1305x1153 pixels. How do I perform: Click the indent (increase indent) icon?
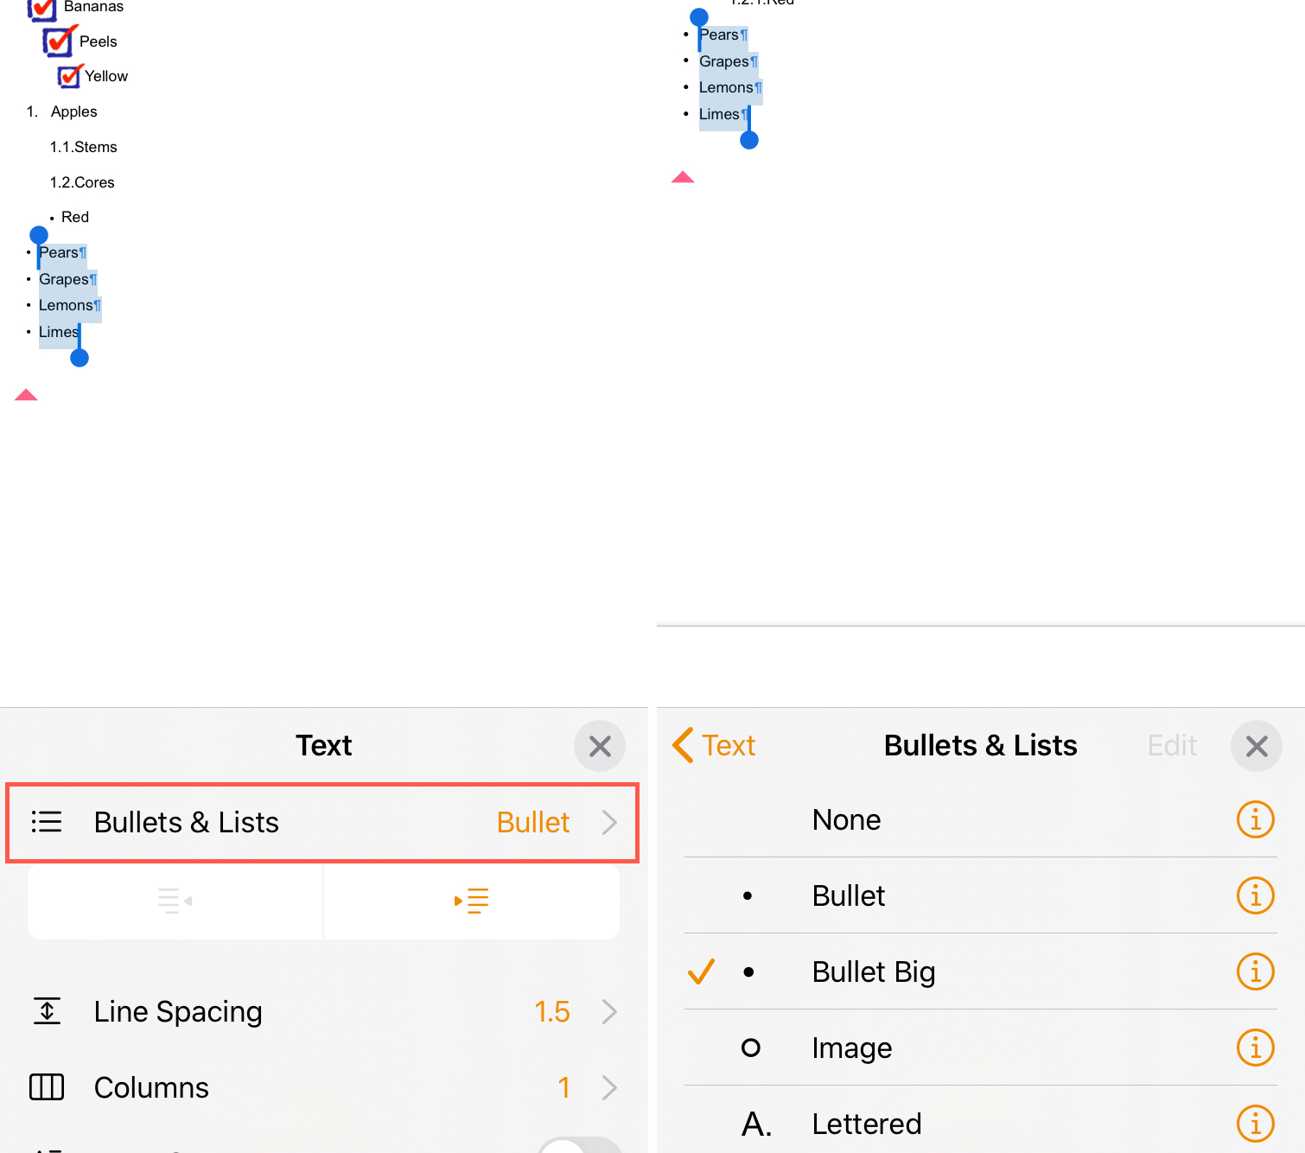[x=472, y=901]
